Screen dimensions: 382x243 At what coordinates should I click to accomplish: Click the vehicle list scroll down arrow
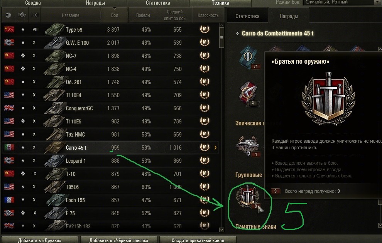click(221, 229)
